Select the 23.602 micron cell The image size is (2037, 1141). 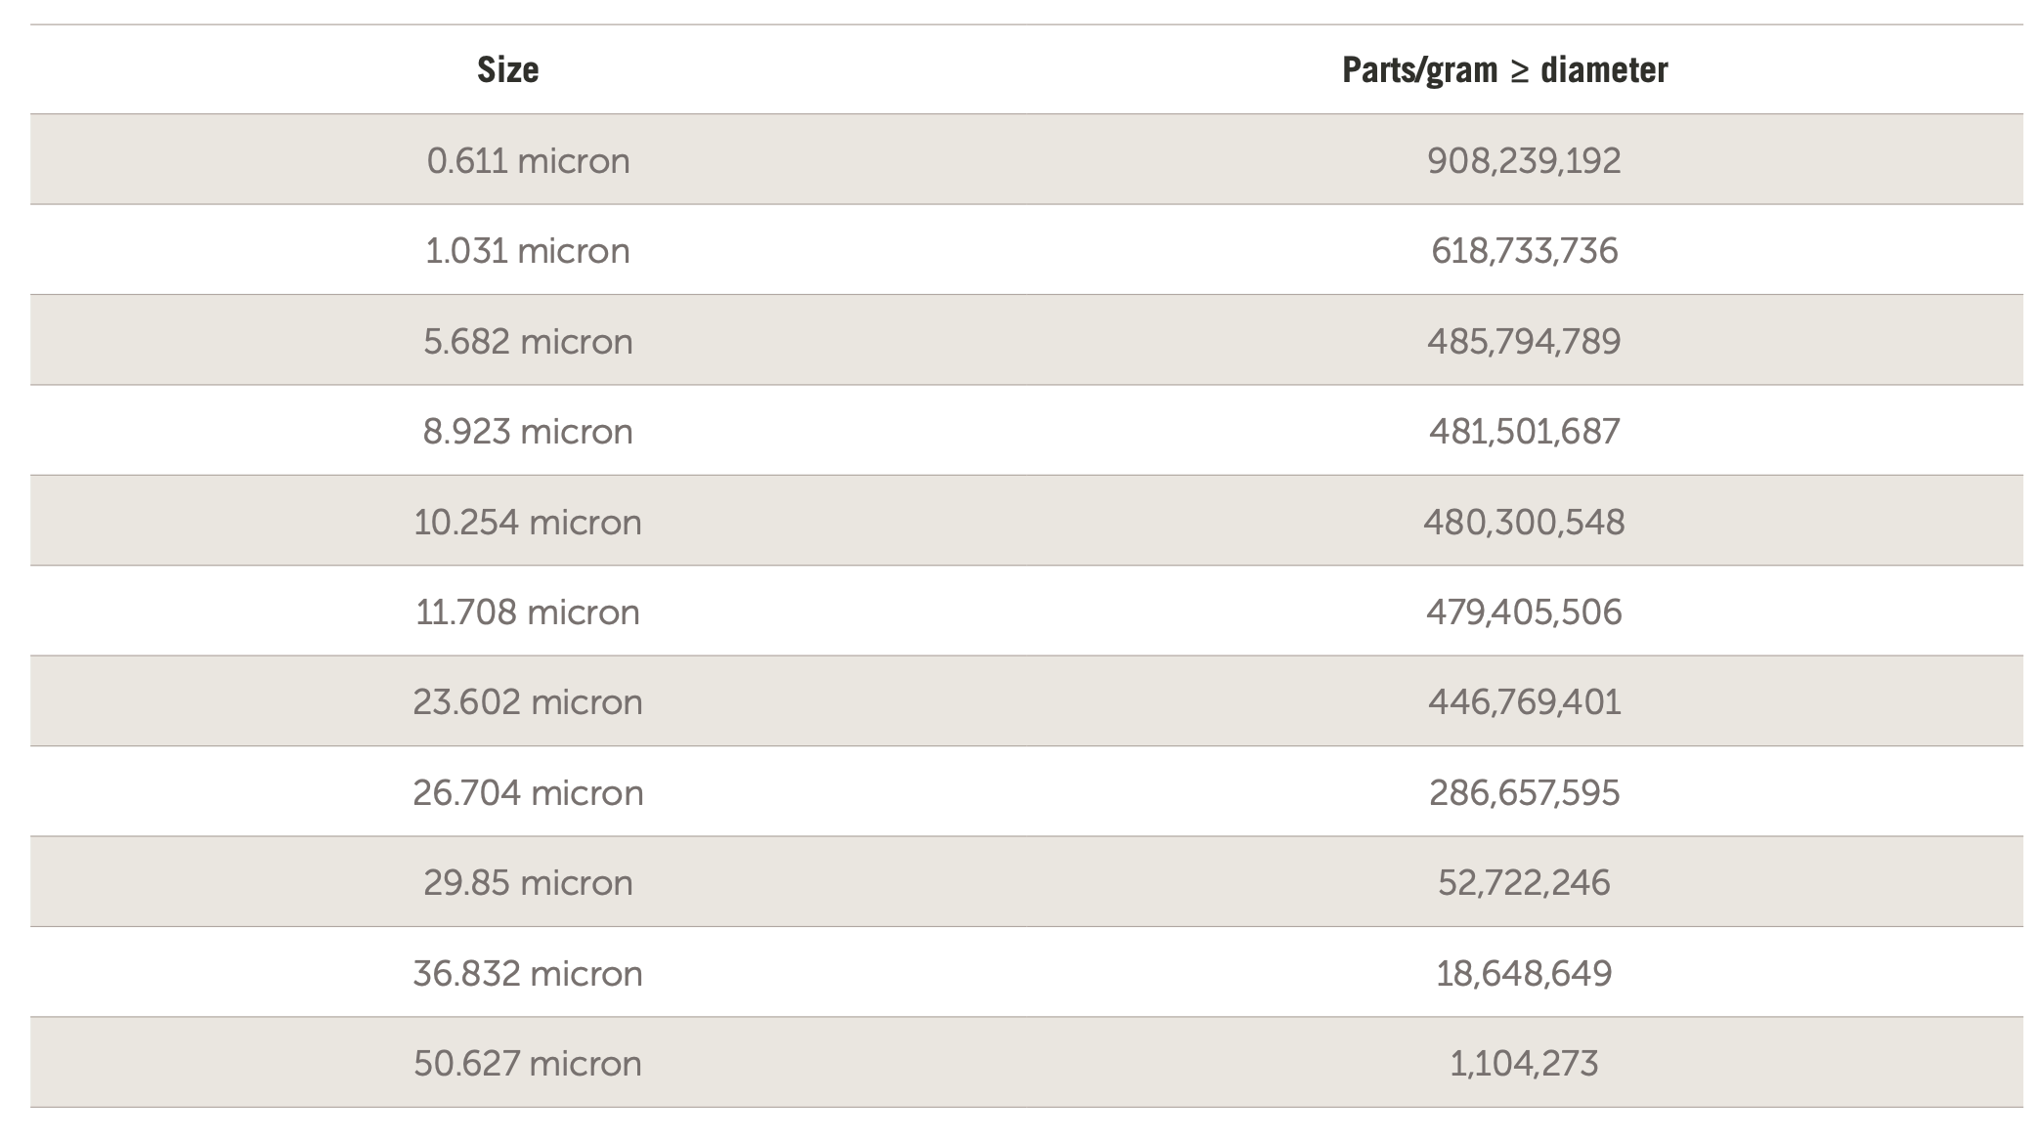coord(528,701)
